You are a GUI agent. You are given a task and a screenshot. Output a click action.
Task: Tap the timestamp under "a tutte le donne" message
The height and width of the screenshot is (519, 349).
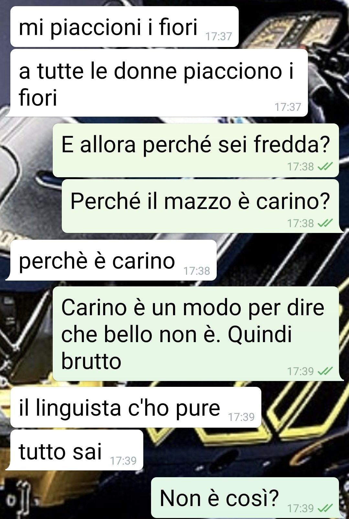(x=288, y=107)
